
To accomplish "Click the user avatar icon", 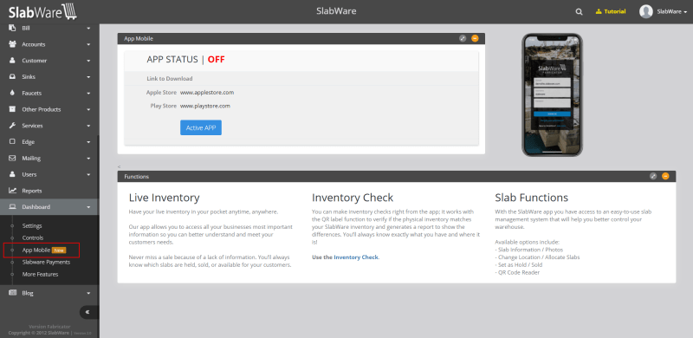I will (x=645, y=11).
